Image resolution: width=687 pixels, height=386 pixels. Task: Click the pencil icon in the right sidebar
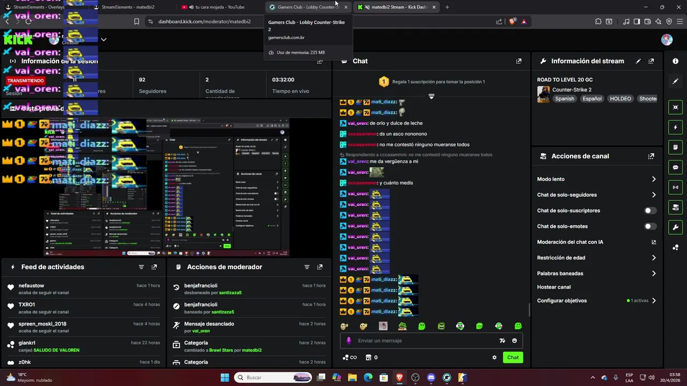(x=675, y=81)
